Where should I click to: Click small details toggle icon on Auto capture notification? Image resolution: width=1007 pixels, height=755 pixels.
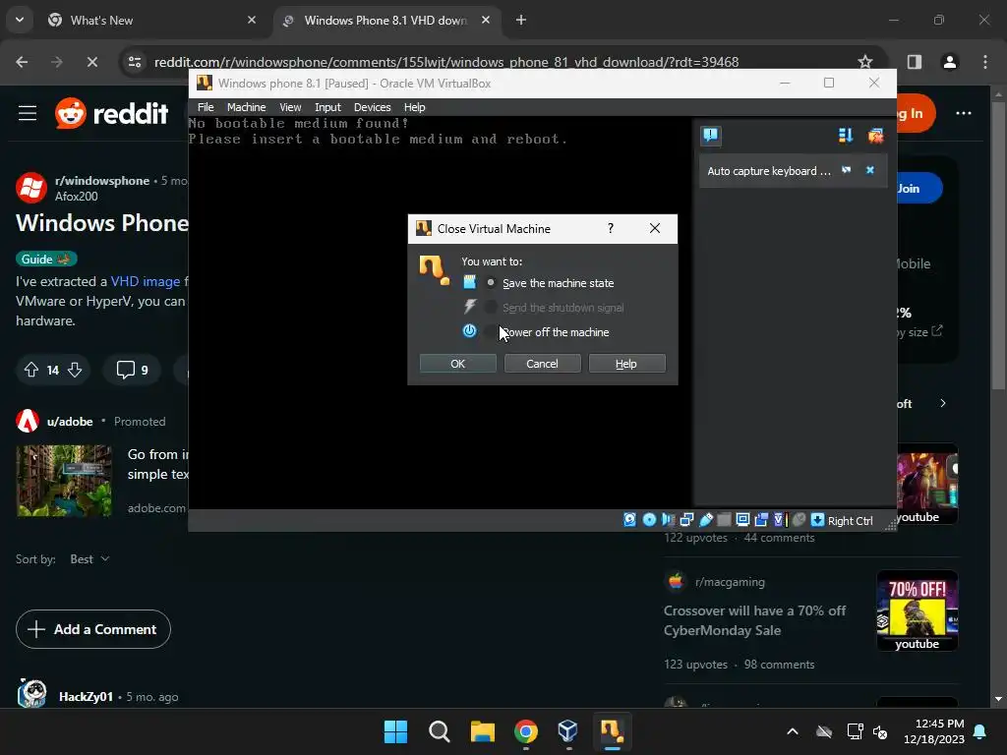click(x=847, y=170)
